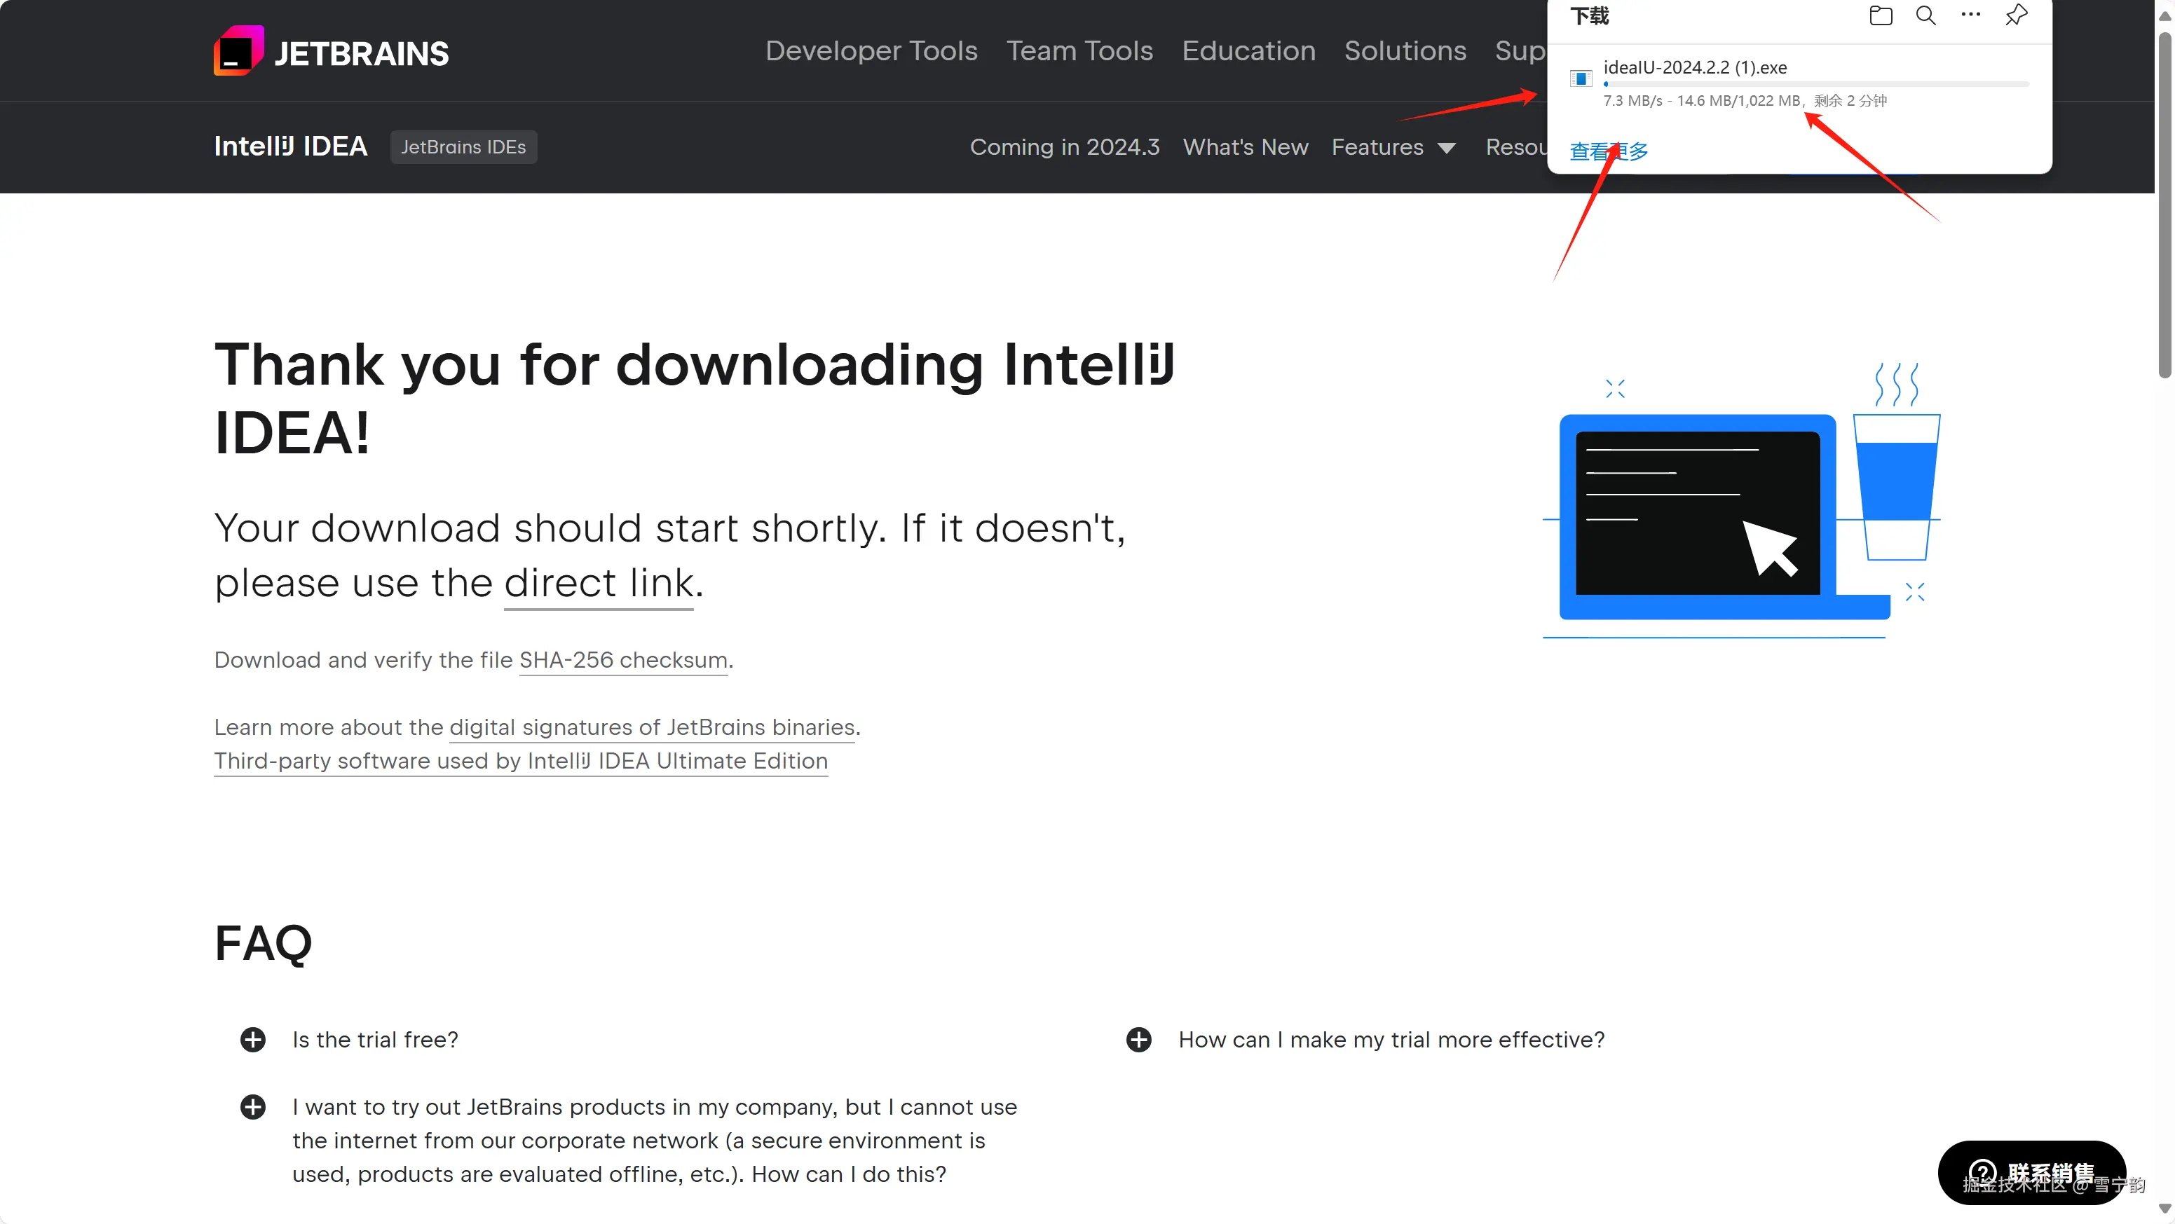The height and width of the screenshot is (1224, 2175).
Task: Open the three-dot more options menu
Action: (1970, 15)
